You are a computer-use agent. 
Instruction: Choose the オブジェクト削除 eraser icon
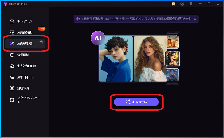[12, 66]
